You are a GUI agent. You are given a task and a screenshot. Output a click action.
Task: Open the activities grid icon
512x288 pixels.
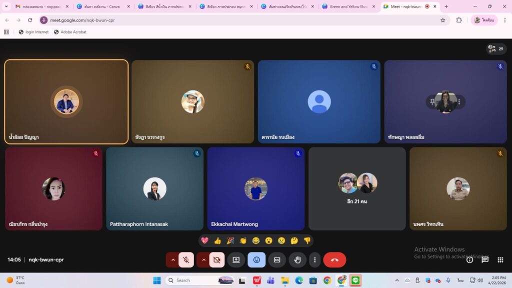click(500, 260)
